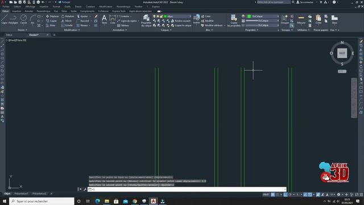The image size is (364, 205).
Task: Select the Ligne drawing tool
Action: coord(5,19)
